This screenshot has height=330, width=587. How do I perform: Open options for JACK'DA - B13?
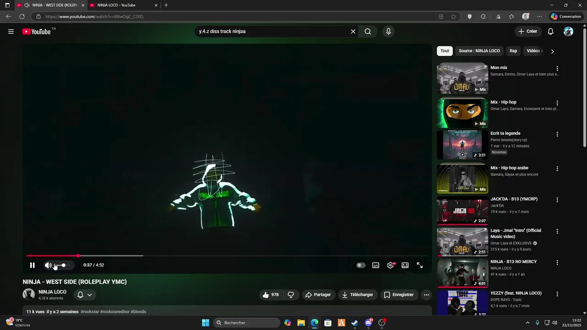click(x=557, y=200)
